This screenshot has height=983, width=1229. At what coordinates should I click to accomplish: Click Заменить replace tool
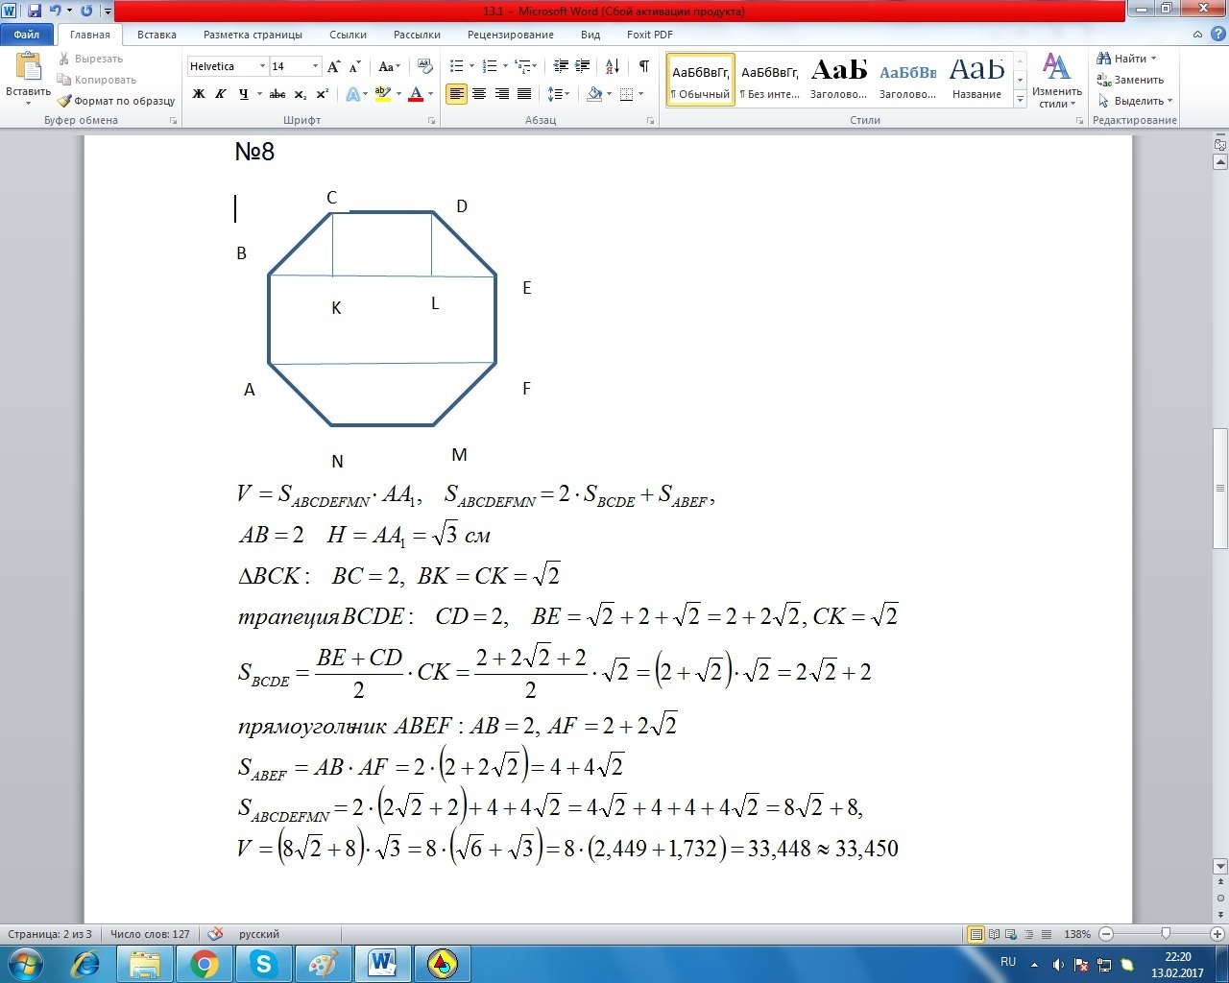[x=1131, y=80]
